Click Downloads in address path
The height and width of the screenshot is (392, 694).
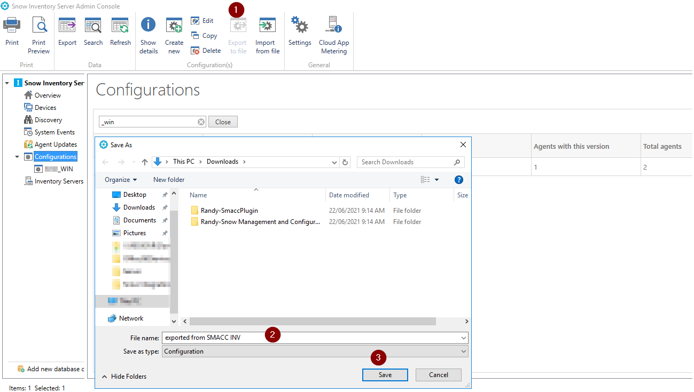(222, 162)
